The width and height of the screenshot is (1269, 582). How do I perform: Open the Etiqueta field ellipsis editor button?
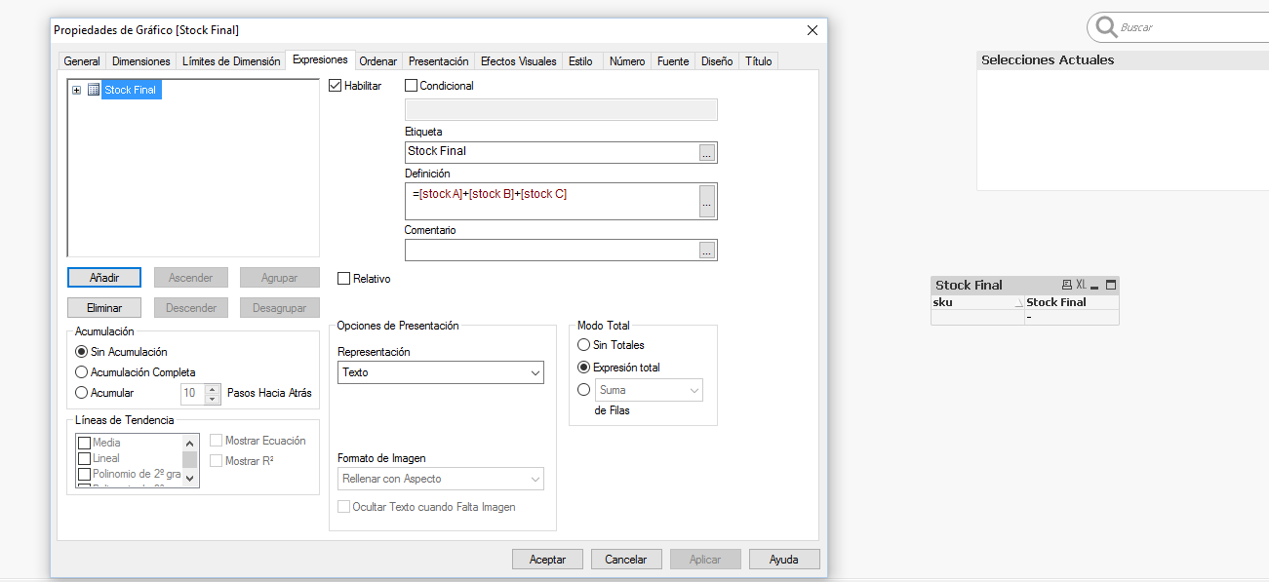707,152
